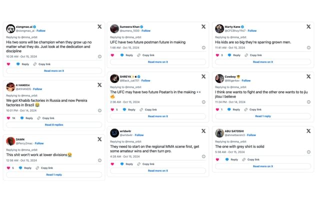
Task: Open wrldw4r's profile avatar
Action: (114, 133)
